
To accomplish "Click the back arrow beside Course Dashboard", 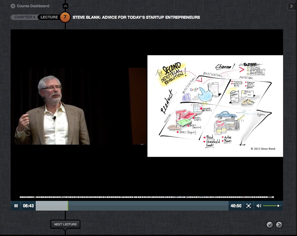I will (13, 6).
